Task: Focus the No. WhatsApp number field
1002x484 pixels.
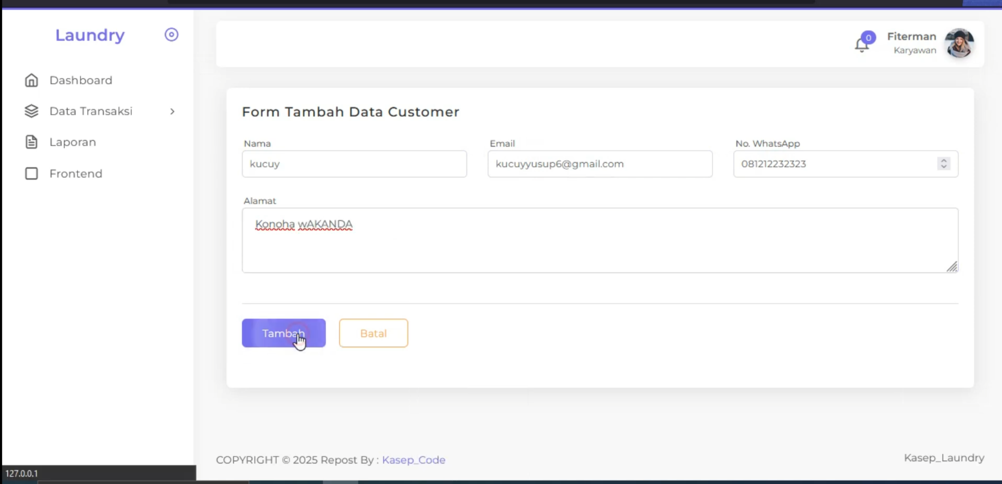Action: [846, 164]
